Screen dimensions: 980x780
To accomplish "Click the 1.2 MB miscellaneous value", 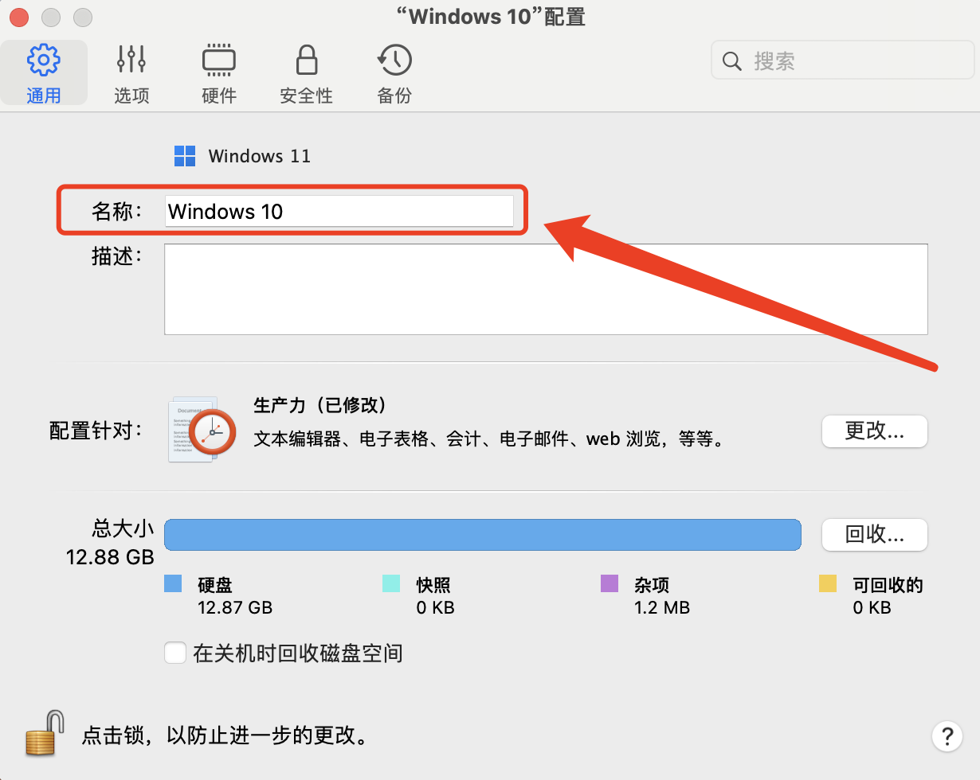I will point(662,608).
